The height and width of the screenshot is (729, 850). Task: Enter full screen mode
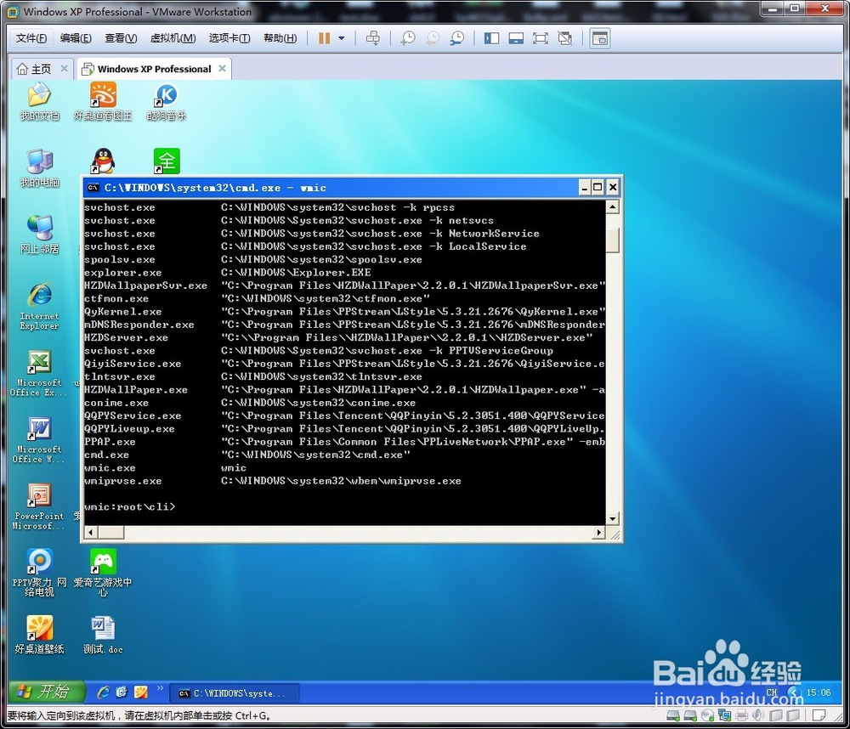click(541, 38)
